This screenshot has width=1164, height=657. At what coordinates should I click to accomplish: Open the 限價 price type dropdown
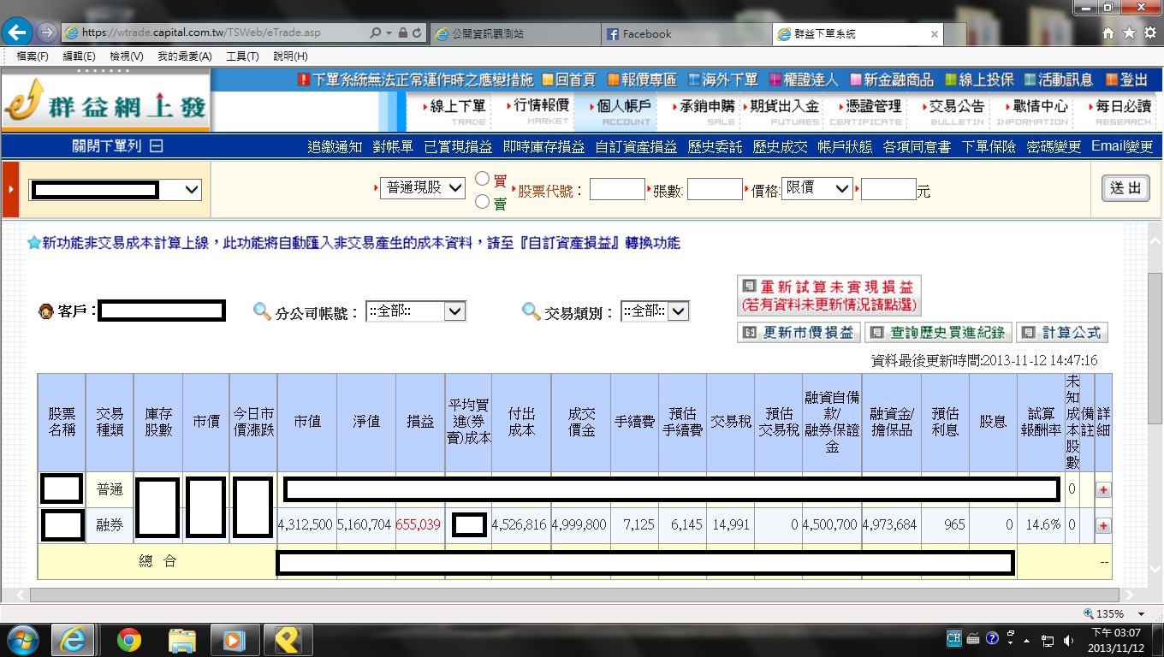[817, 188]
